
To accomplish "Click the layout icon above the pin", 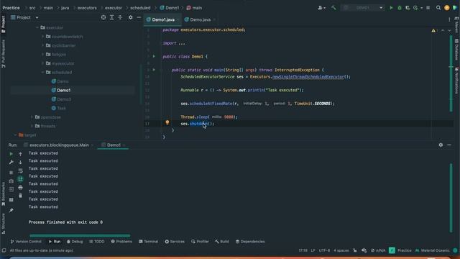I will click(x=11, y=200).
